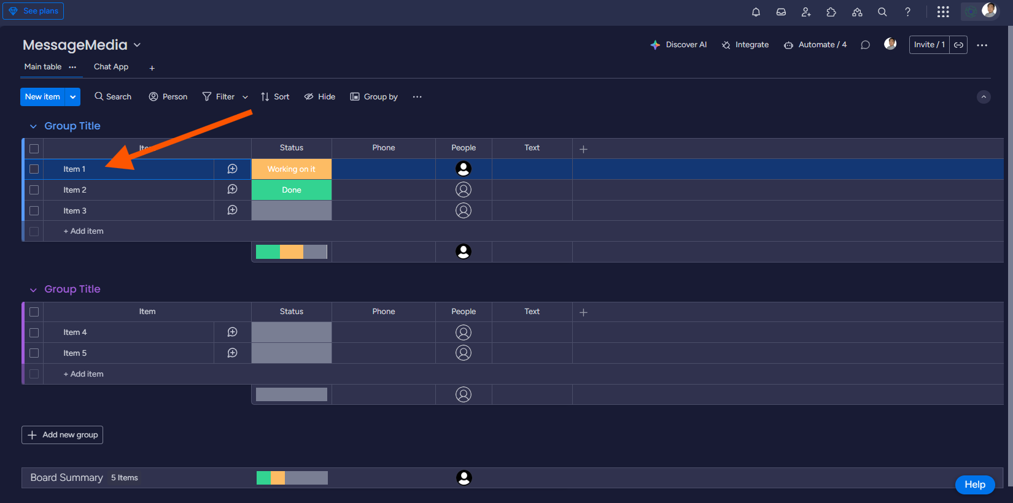Open the Filter dropdown arrow
Image resolution: width=1013 pixels, height=503 pixels.
pyautogui.click(x=245, y=97)
